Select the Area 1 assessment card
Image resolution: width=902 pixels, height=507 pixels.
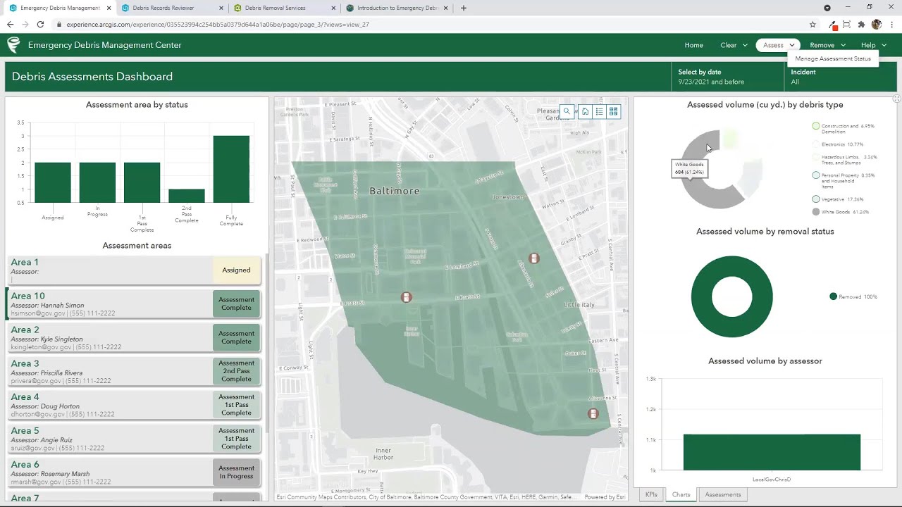134,270
